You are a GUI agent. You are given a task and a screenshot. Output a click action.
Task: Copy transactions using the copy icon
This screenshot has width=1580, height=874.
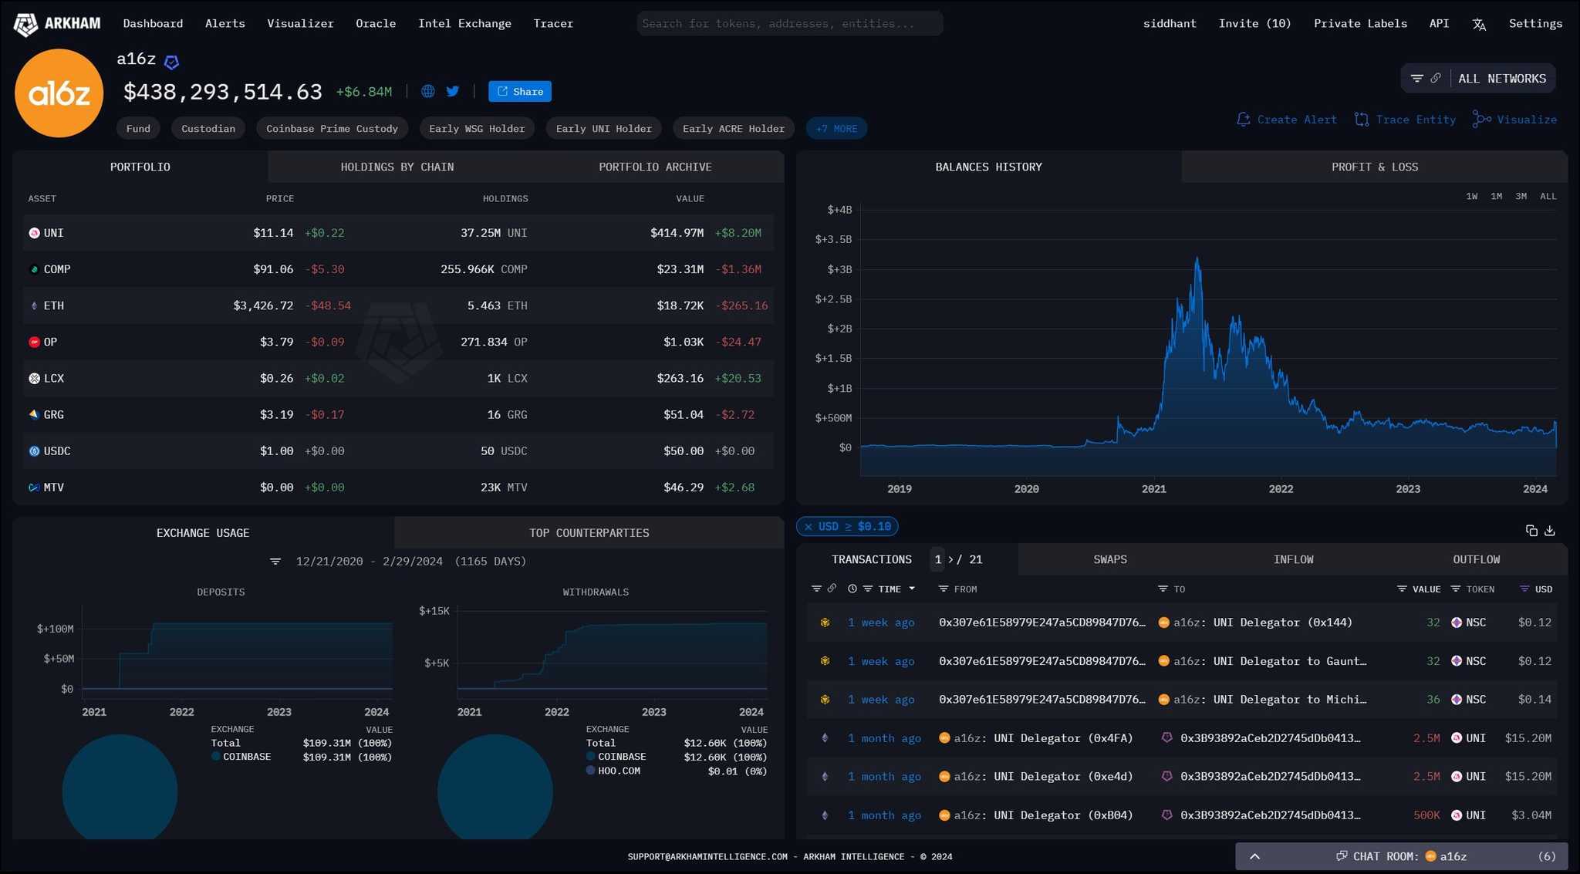(1531, 531)
